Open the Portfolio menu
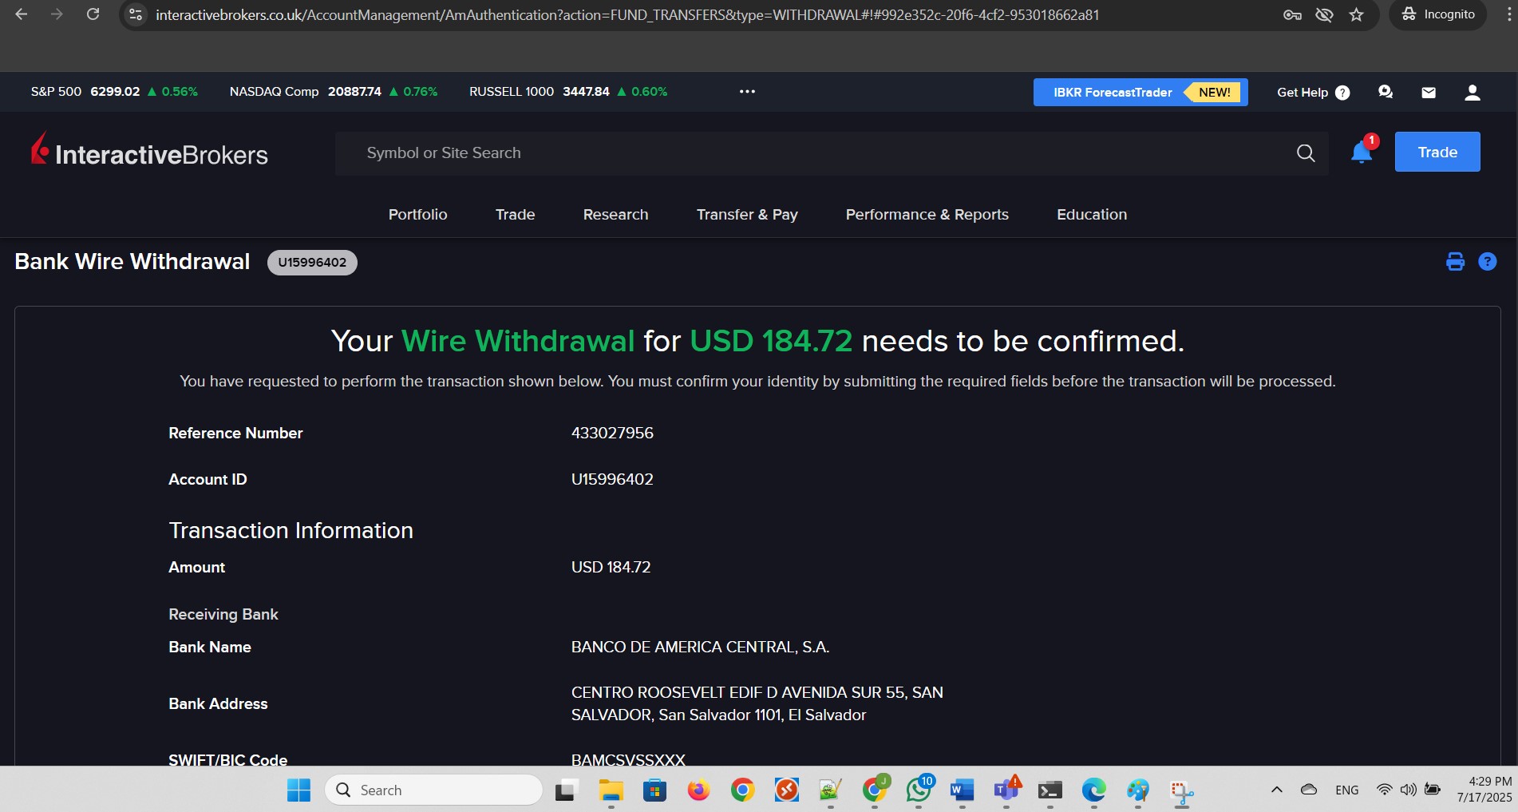Image resolution: width=1518 pixels, height=812 pixels. pyautogui.click(x=417, y=214)
